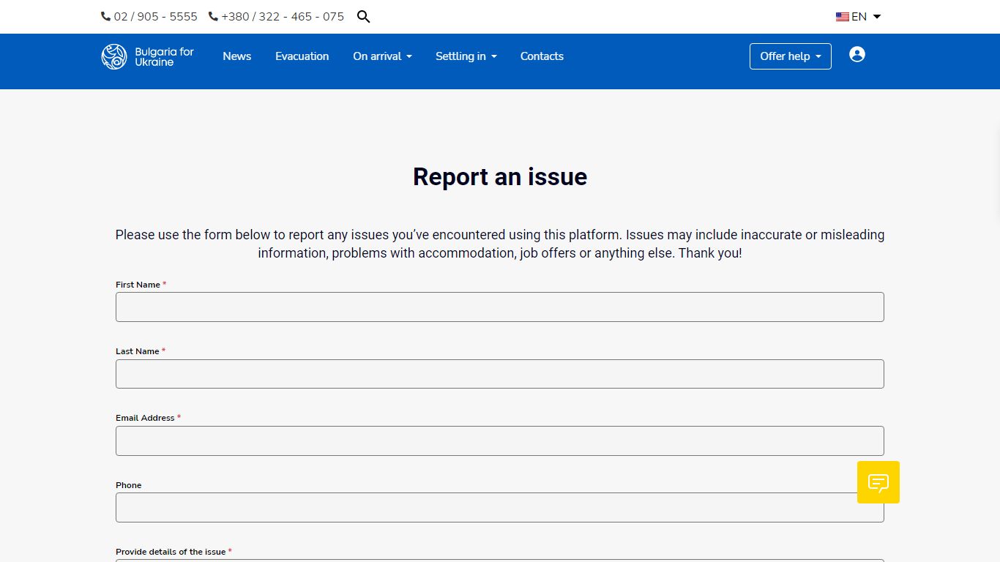The height and width of the screenshot is (562, 1000).
Task: Open the search magnifier icon
Action: [x=364, y=17]
